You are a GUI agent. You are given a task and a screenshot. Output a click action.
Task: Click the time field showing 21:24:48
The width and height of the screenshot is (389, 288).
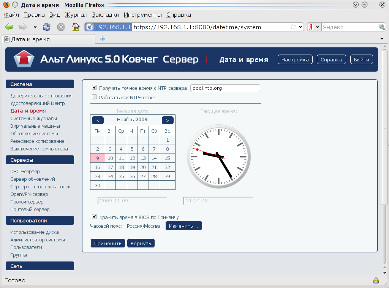tap(218, 201)
